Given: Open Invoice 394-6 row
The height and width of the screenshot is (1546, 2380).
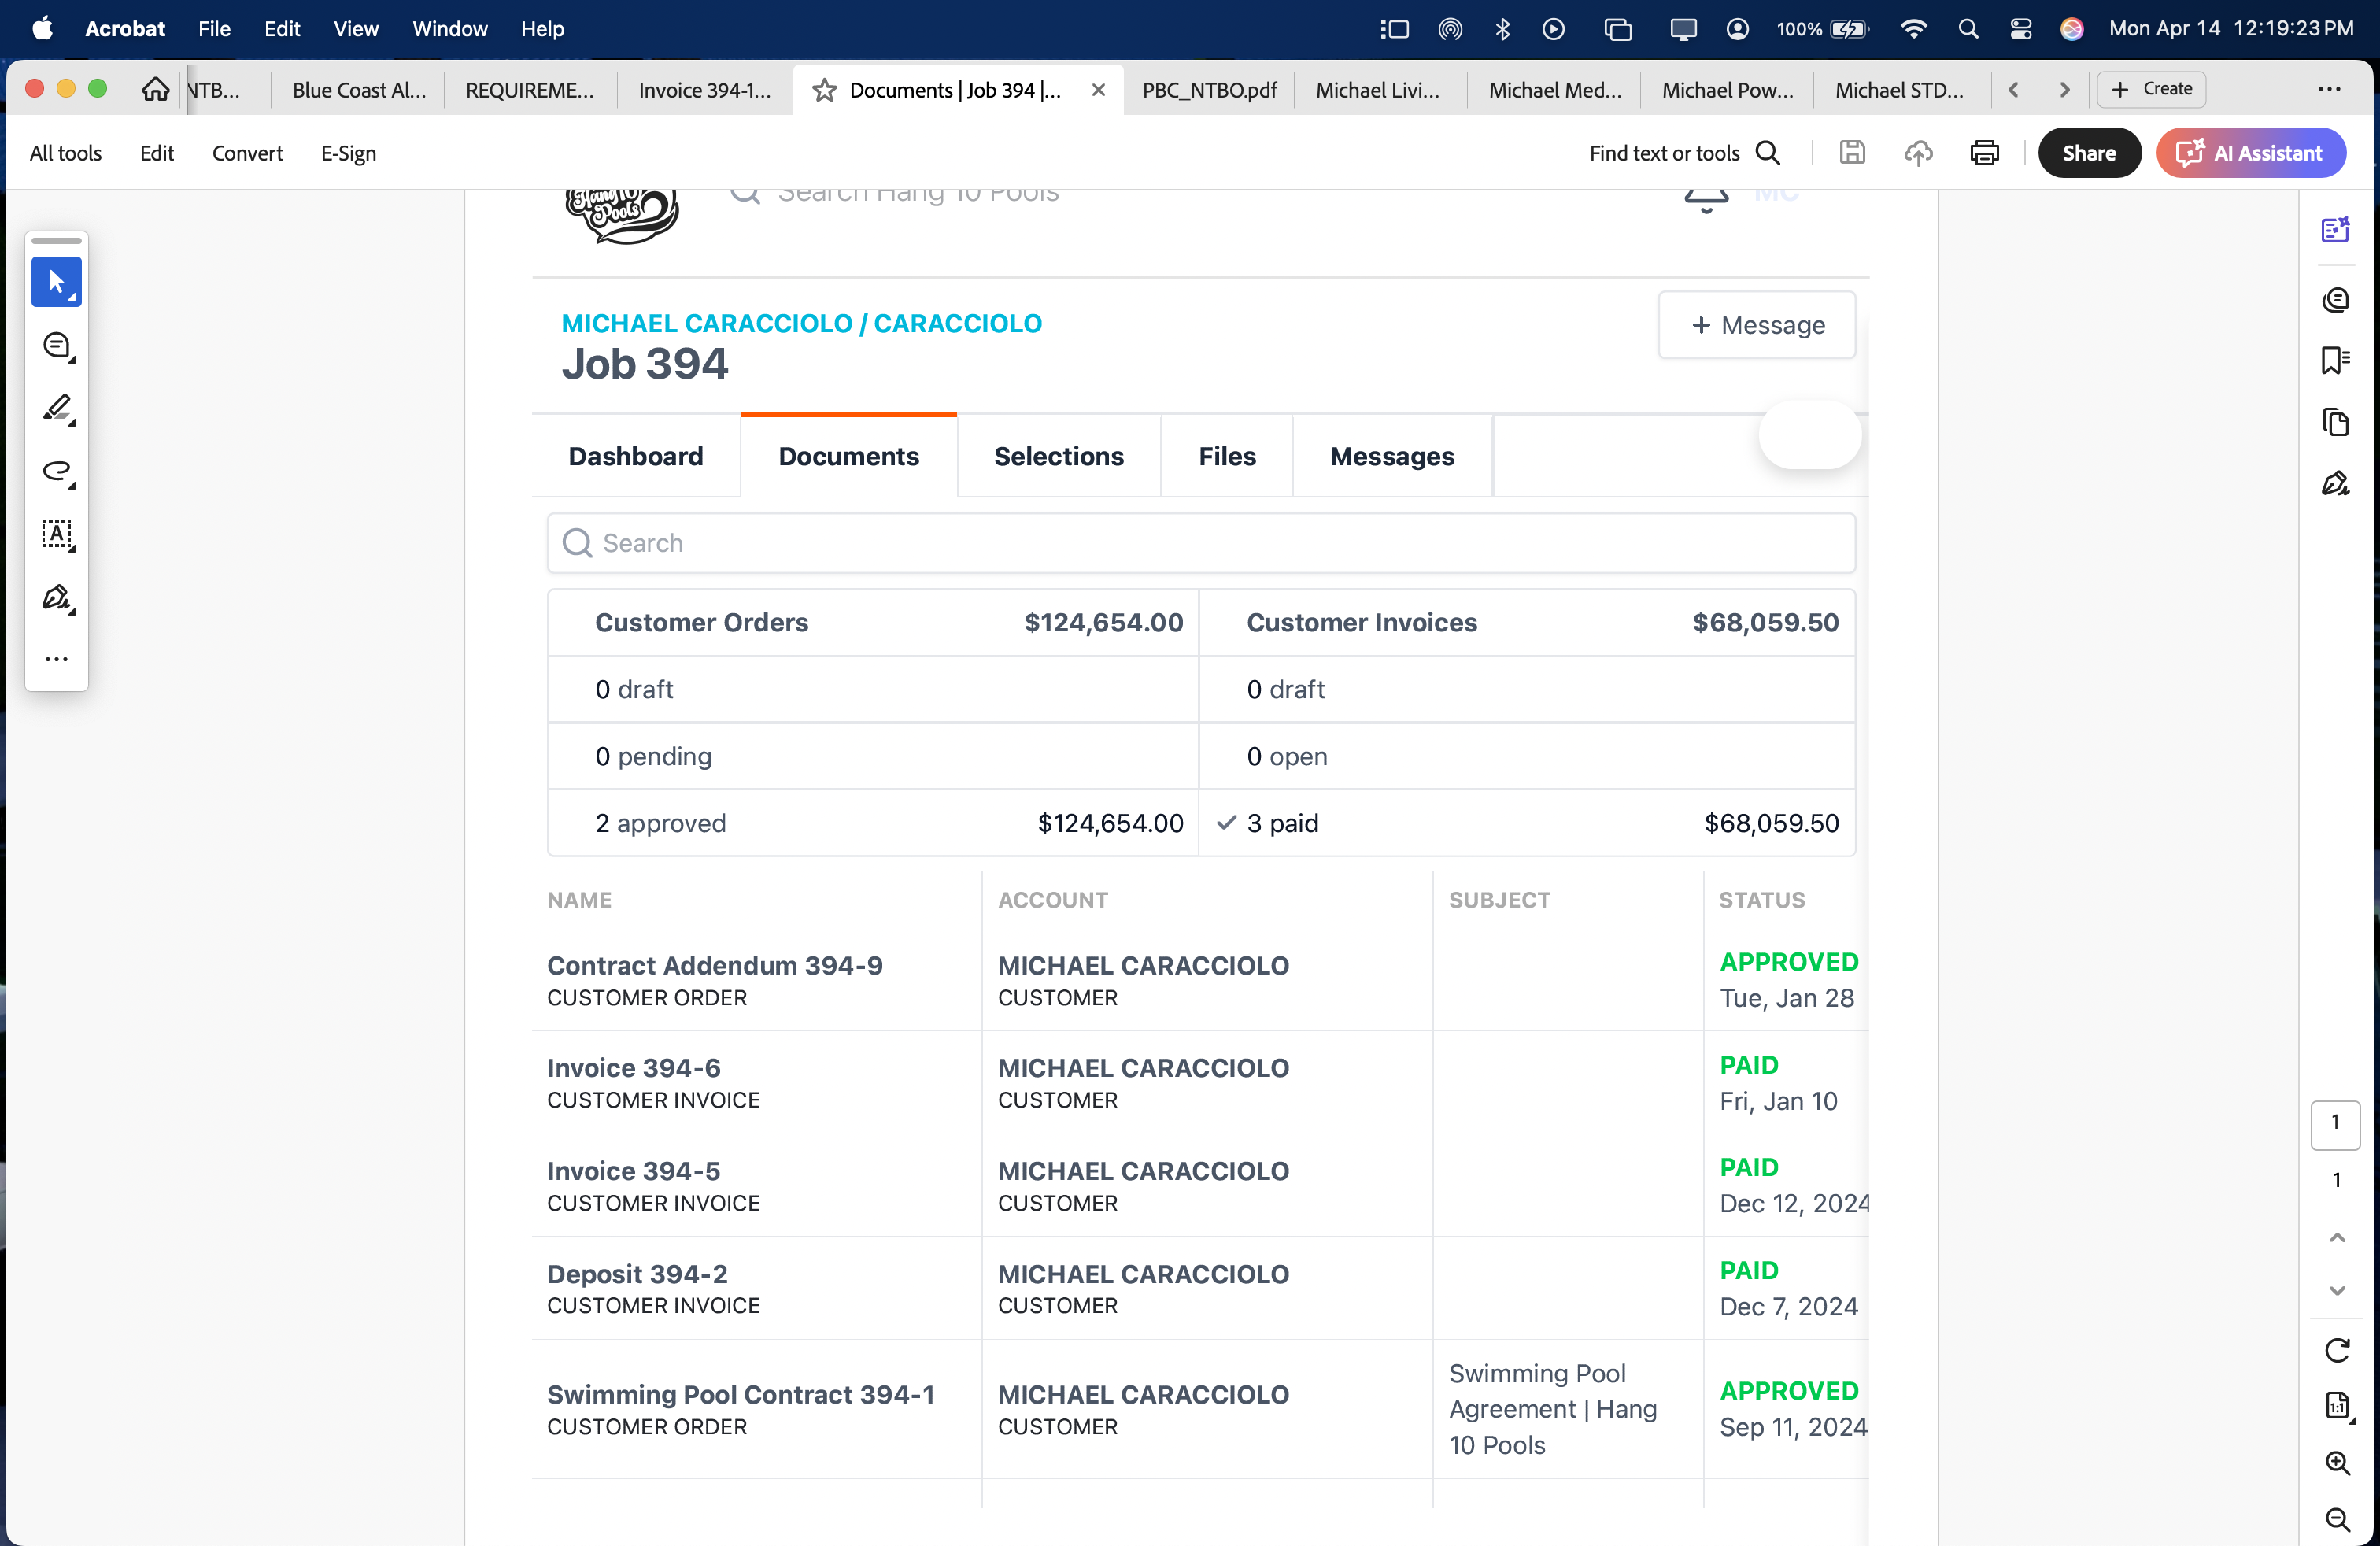Looking at the screenshot, I should coord(1200,1083).
